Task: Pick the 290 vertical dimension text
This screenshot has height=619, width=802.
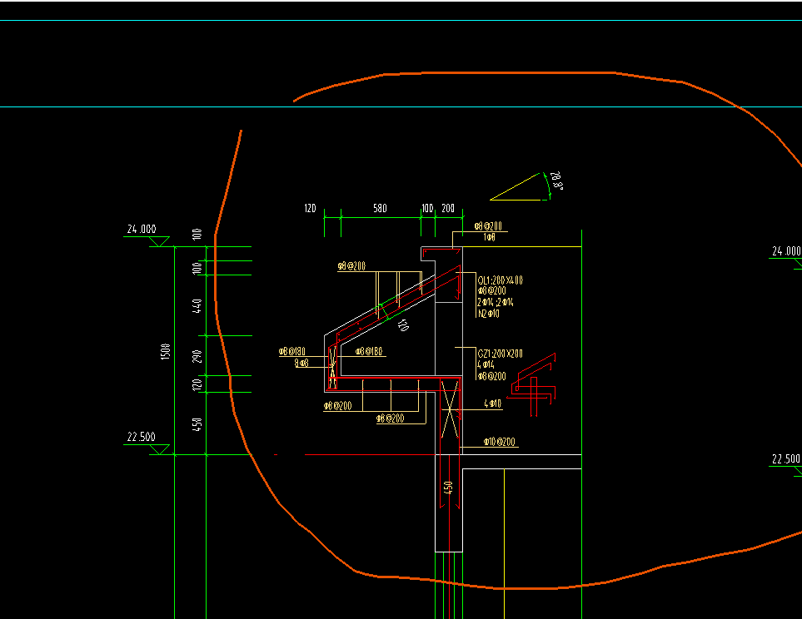Action: tap(197, 356)
